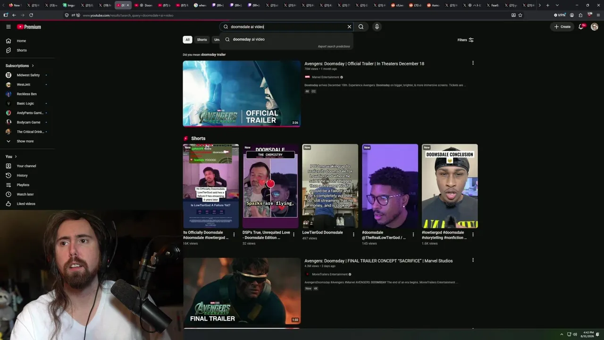Open Home in the sidebar
The width and height of the screenshot is (604, 340).
pos(27,41)
